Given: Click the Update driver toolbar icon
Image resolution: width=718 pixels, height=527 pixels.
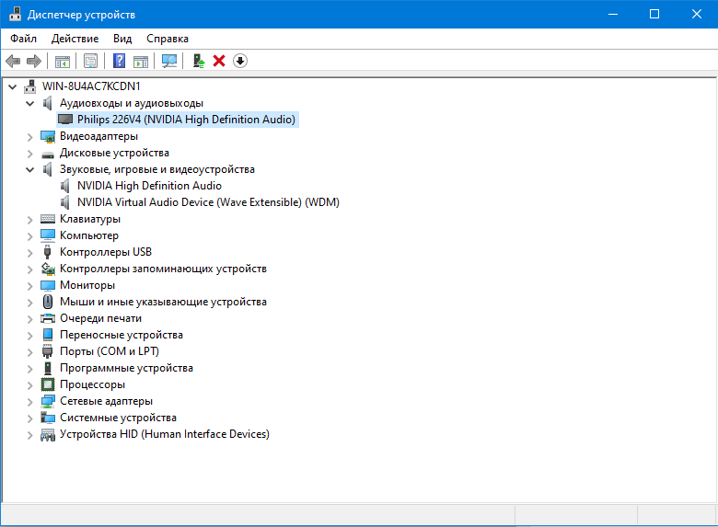Looking at the screenshot, I should coord(198,61).
